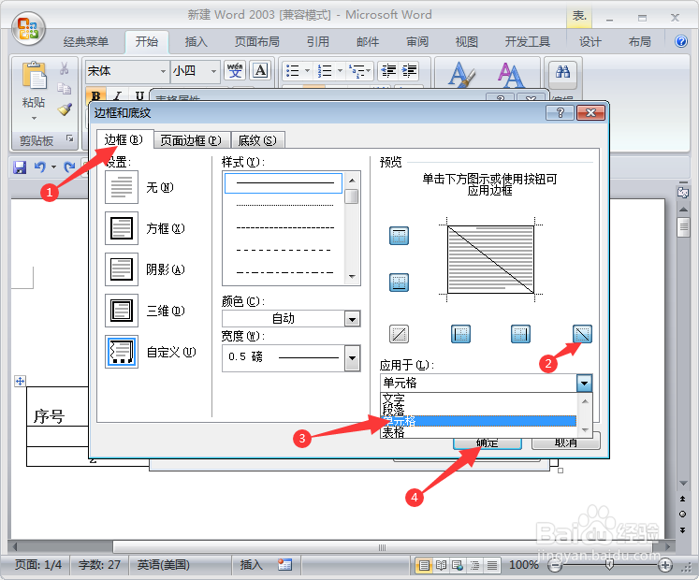Click the Word help question mark icon
Viewport: 699px width, 580px height.
coord(680,41)
